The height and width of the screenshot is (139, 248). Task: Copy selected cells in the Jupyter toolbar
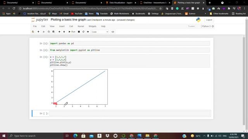[49, 32]
